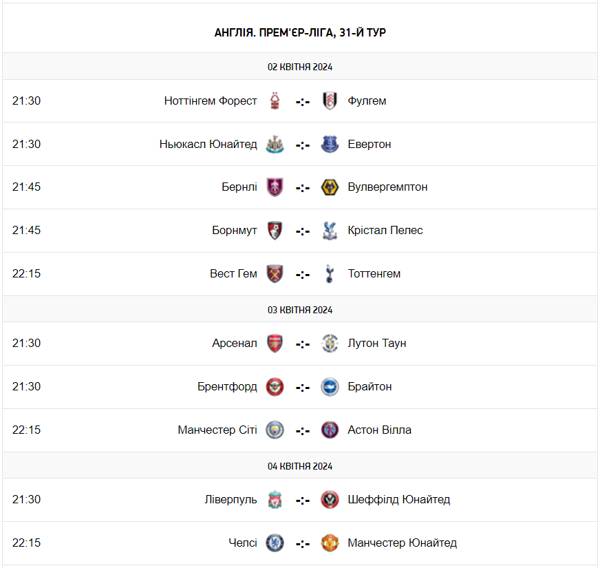Screen dimensions: 600x568
Task: Click the Everton club crest
Action: point(330,145)
